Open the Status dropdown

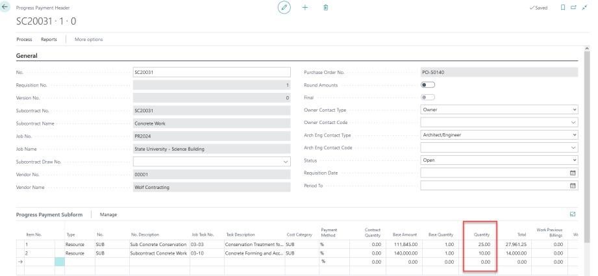499,160
